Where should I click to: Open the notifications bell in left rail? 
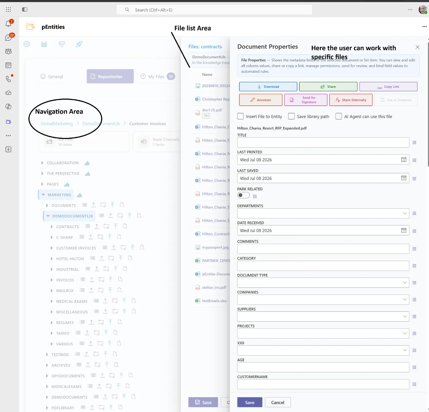[8, 23]
